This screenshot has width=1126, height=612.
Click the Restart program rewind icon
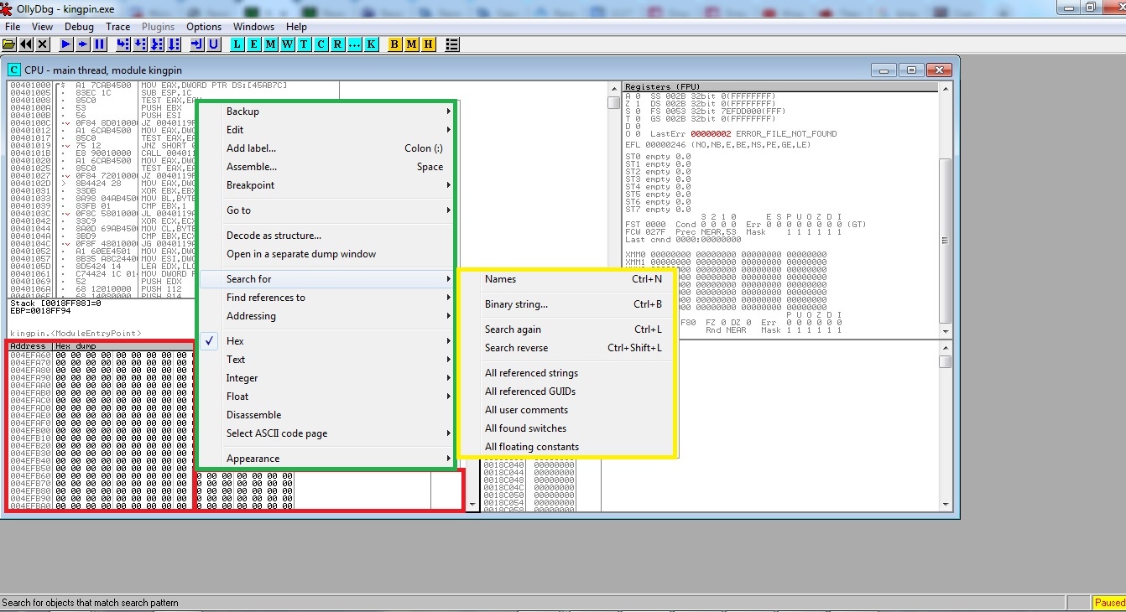point(26,44)
